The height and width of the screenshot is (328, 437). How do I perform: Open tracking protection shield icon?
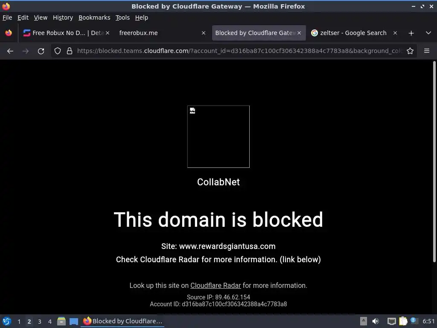pyautogui.click(x=58, y=51)
